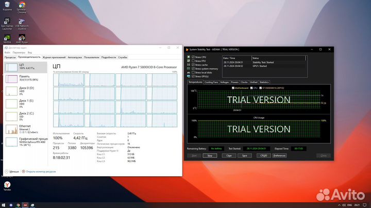Image resolution: width=371 pixels, height=208 pixels.
Task: Switch to the Журнал приложений tab
Action: (54, 58)
